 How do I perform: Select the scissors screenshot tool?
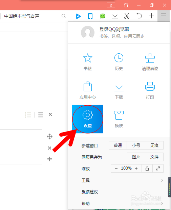[x=127, y=16]
